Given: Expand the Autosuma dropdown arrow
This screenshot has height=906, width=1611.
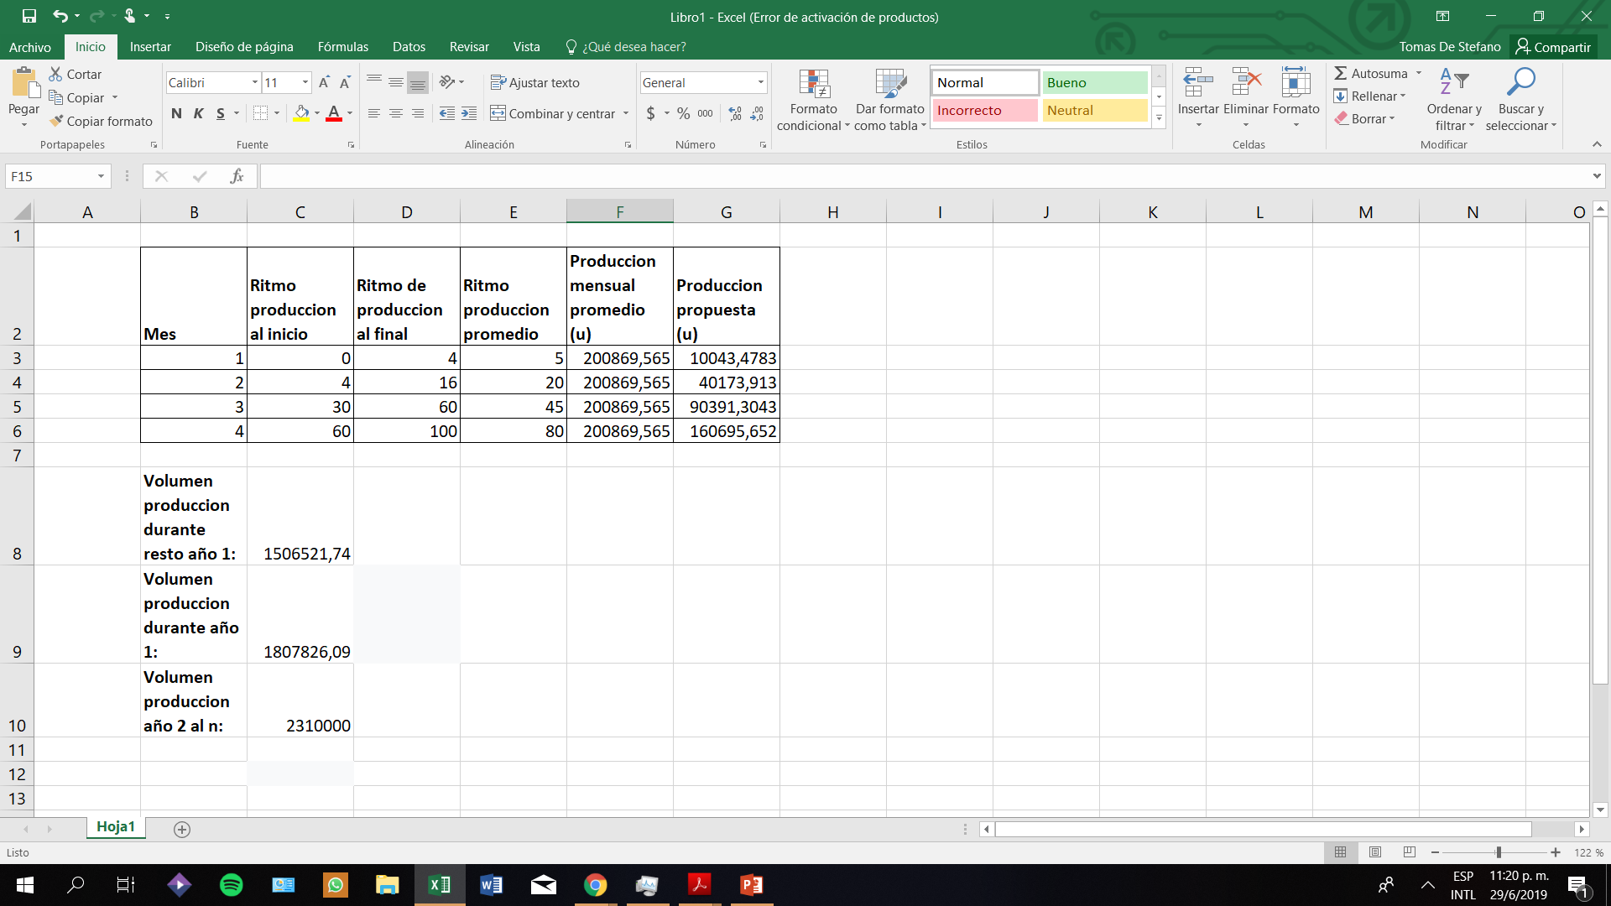Looking at the screenshot, I should point(1419,73).
